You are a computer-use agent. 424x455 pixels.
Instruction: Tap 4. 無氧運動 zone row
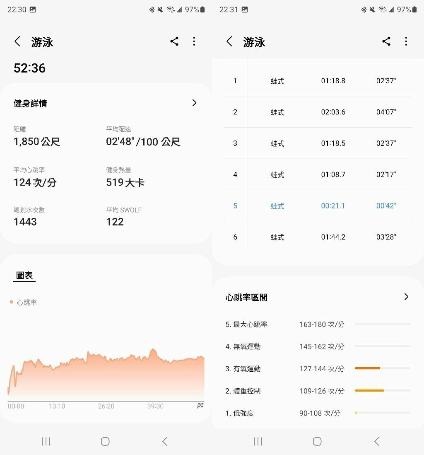[x=318, y=346]
